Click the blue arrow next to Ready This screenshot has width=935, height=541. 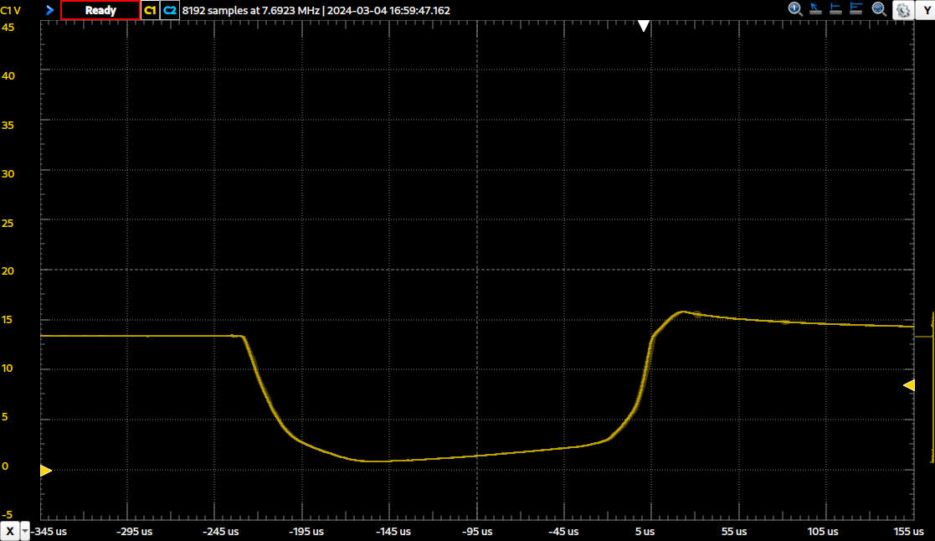point(49,10)
